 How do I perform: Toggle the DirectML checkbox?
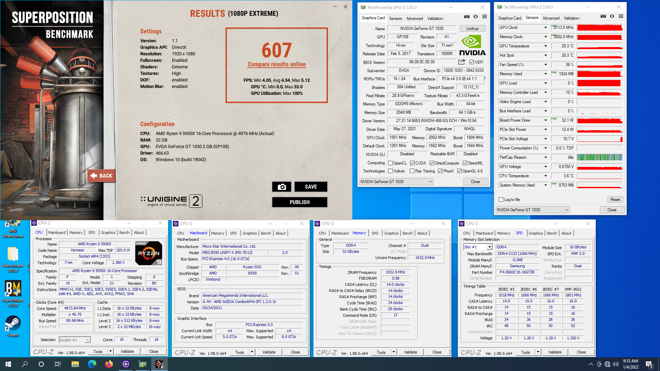click(465, 163)
